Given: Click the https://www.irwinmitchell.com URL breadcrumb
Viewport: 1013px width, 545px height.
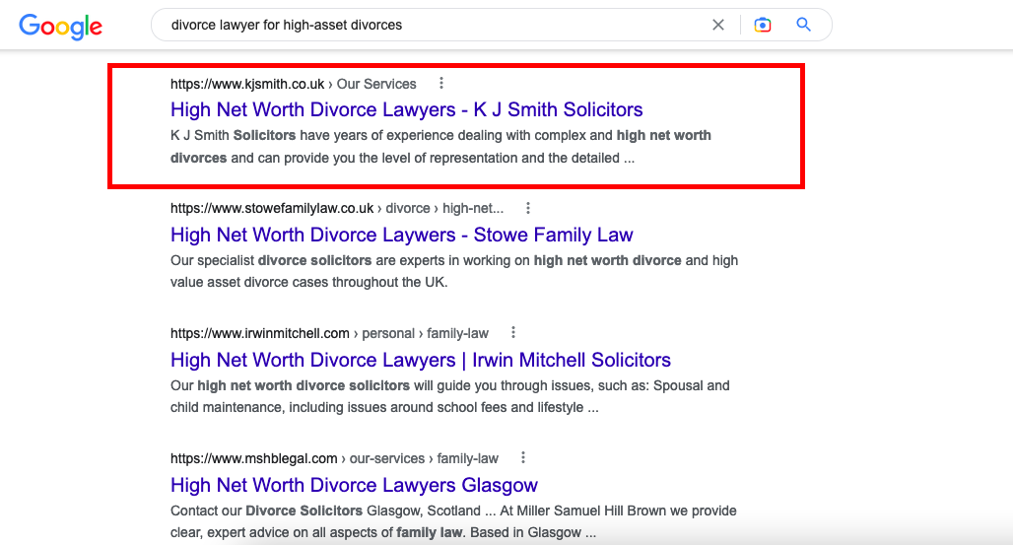Looking at the screenshot, I should tap(329, 333).
